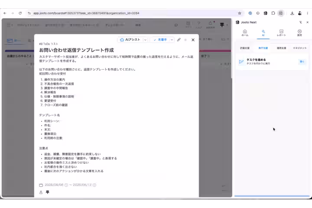
Task: Close the task detail dialog
Action: pyautogui.click(x=193, y=40)
